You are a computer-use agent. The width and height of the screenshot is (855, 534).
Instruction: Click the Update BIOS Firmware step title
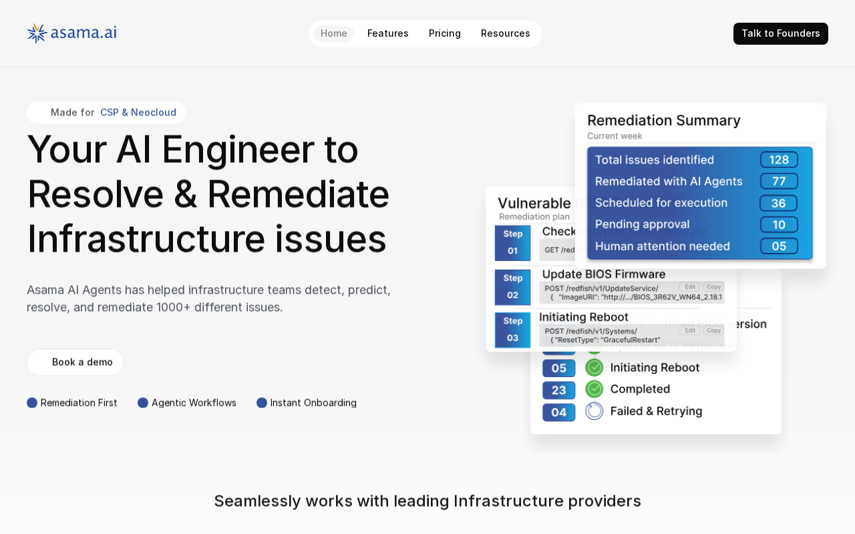(x=604, y=274)
